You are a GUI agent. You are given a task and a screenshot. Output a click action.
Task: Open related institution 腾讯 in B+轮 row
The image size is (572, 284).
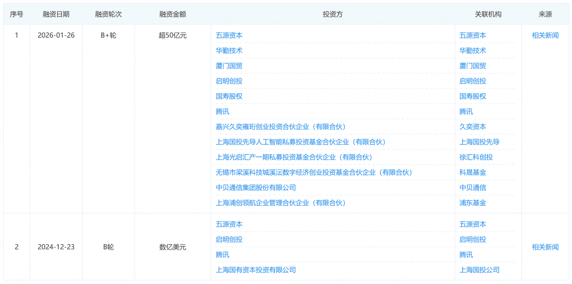pos(466,112)
